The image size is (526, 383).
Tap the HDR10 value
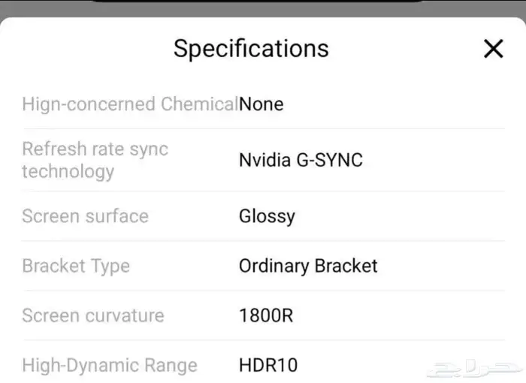[268, 366]
